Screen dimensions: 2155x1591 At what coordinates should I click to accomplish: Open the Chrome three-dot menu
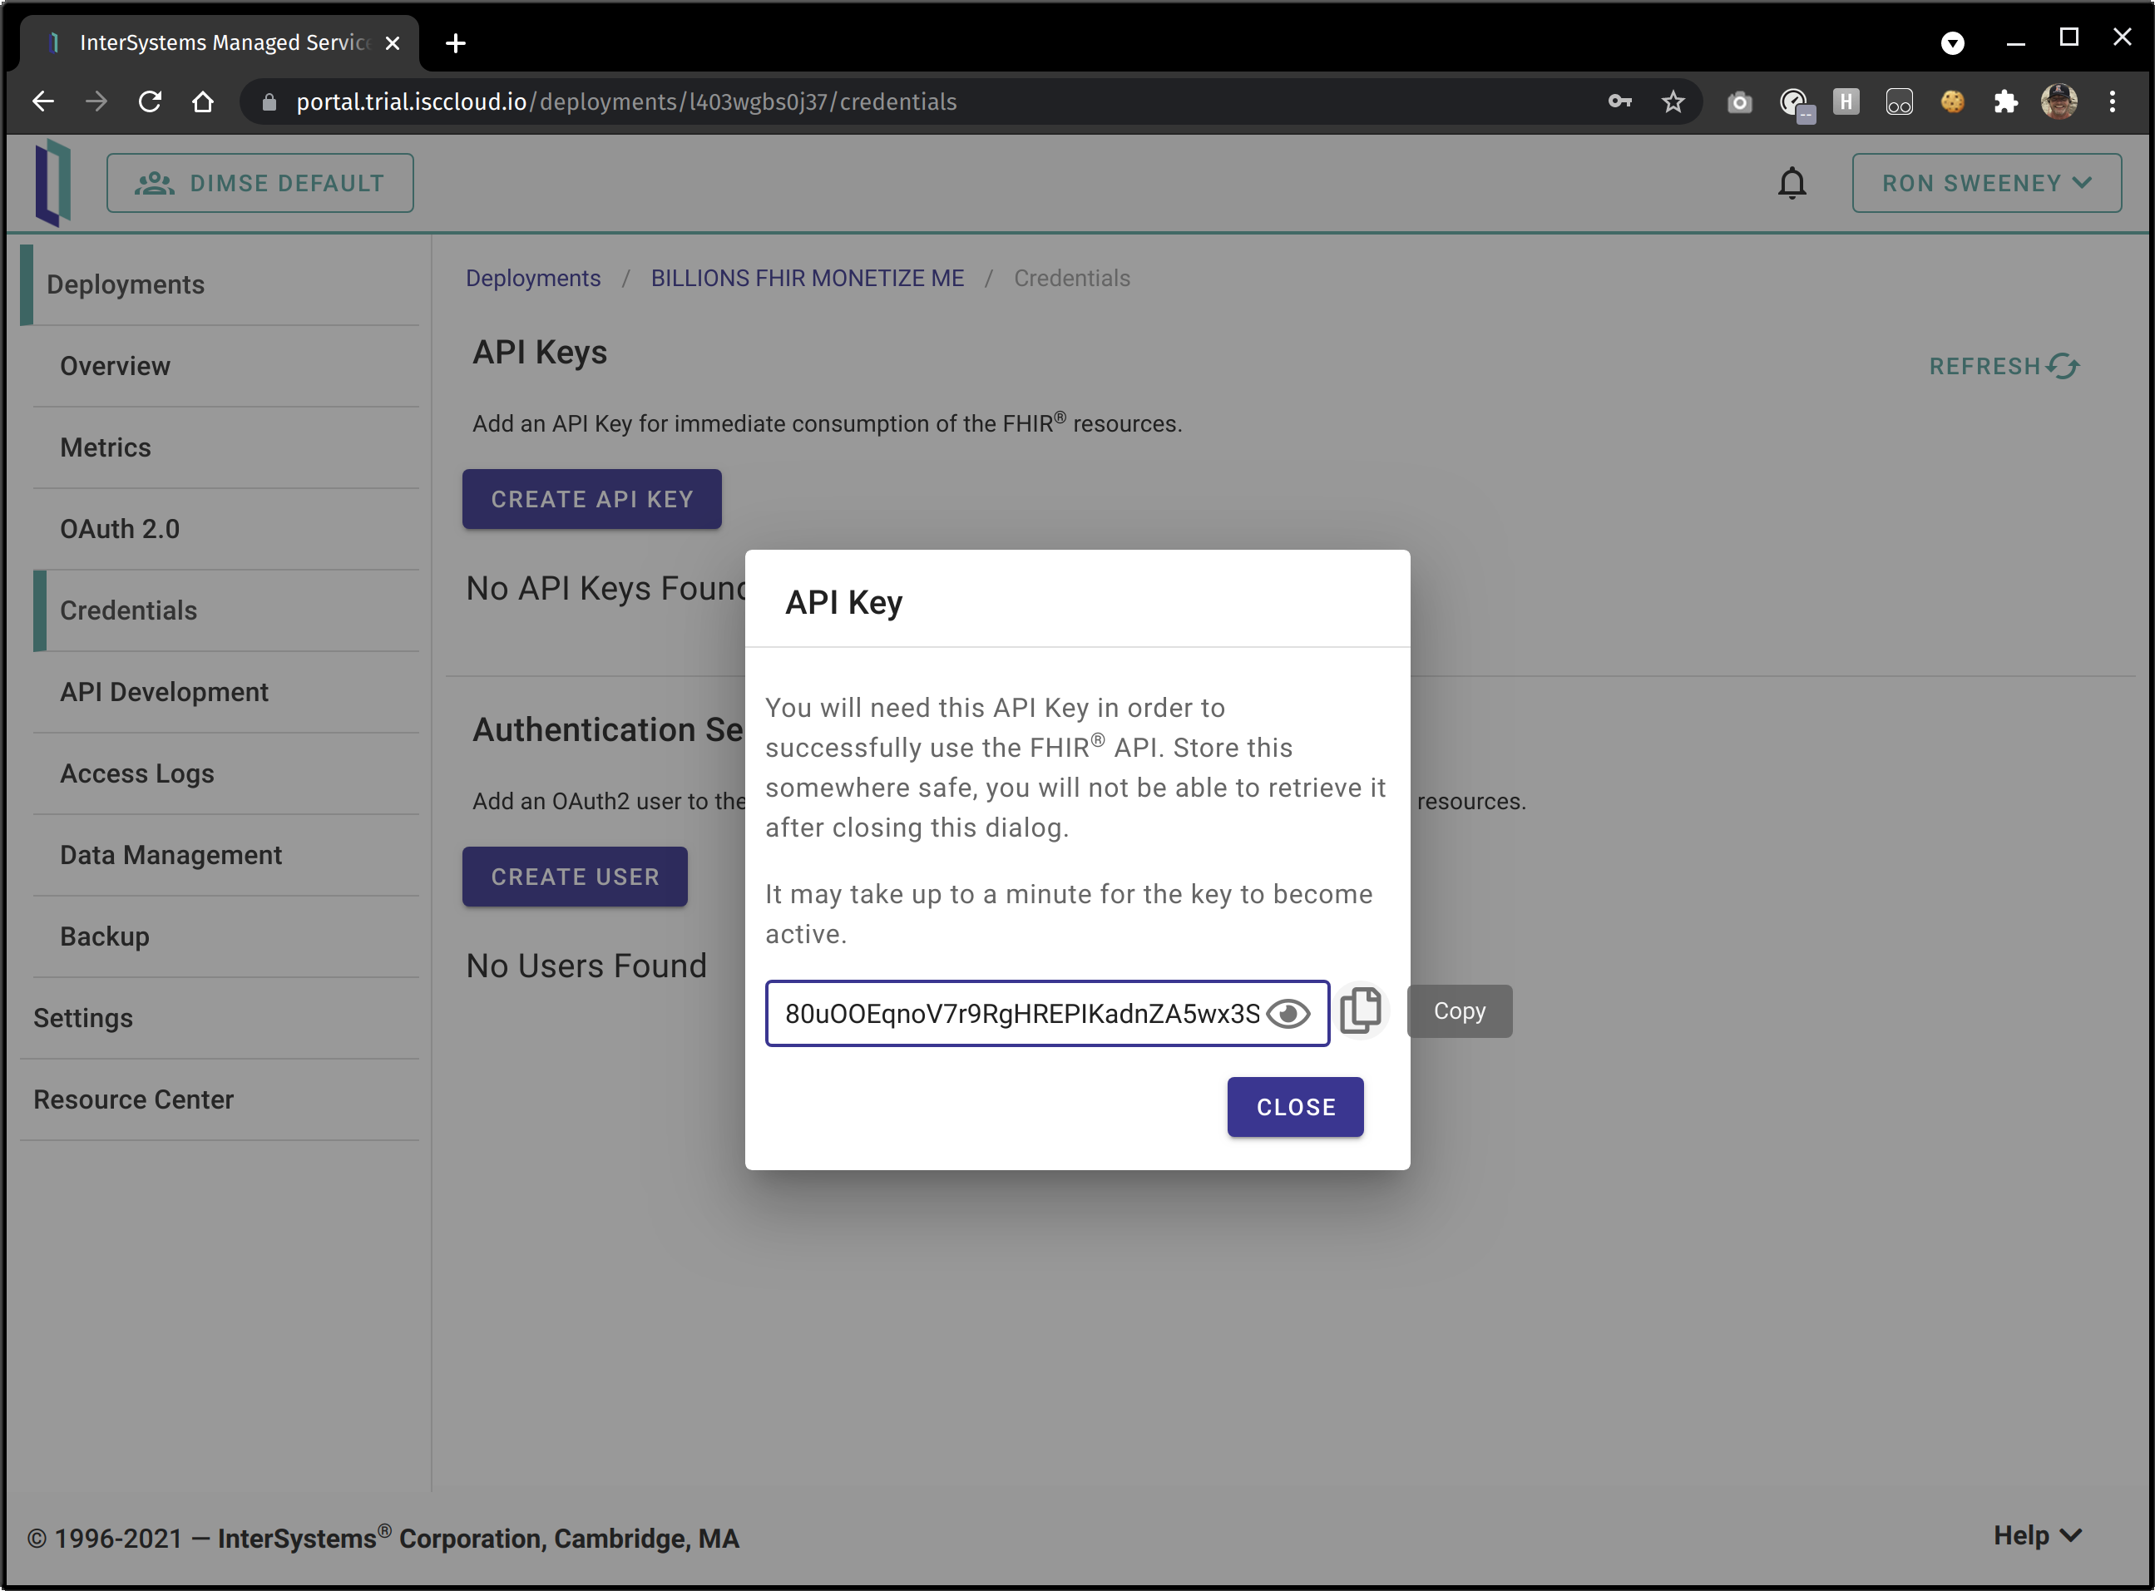[x=2112, y=101]
